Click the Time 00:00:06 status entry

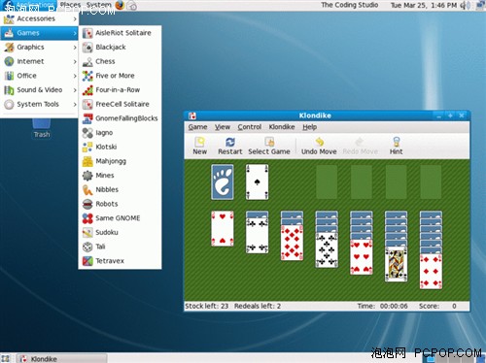(382, 306)
